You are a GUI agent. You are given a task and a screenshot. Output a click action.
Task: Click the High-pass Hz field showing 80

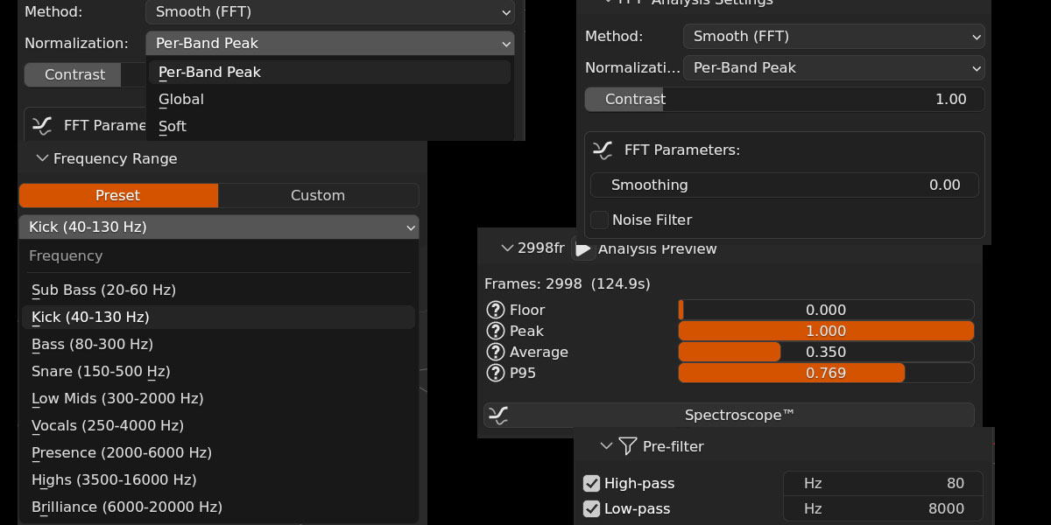[883, 483]
